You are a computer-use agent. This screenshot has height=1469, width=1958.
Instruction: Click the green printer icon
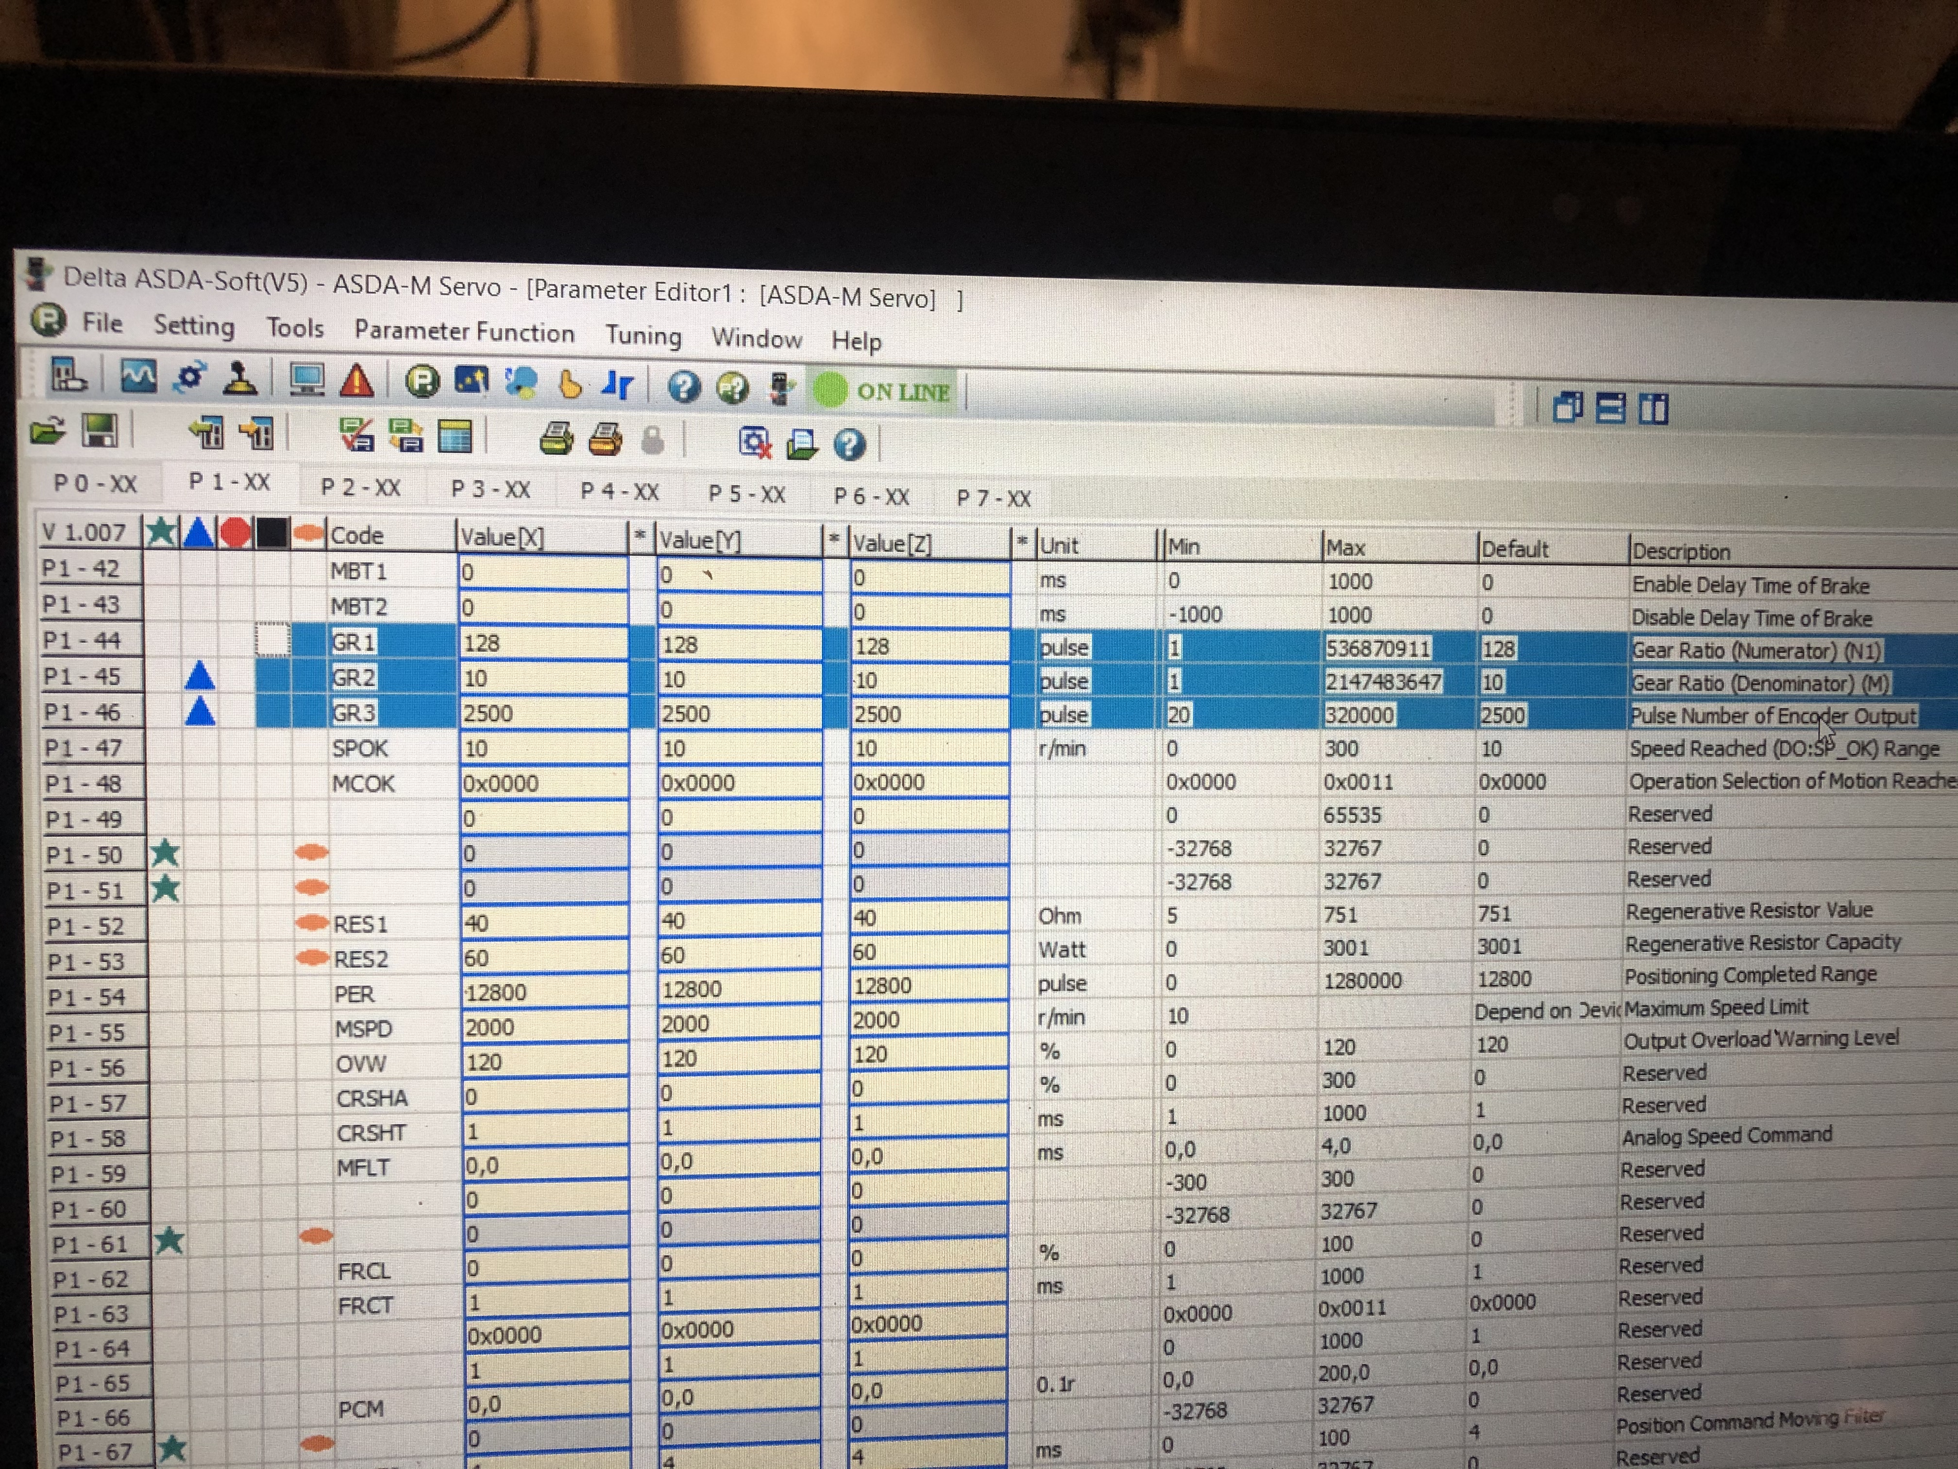[556, 438]
